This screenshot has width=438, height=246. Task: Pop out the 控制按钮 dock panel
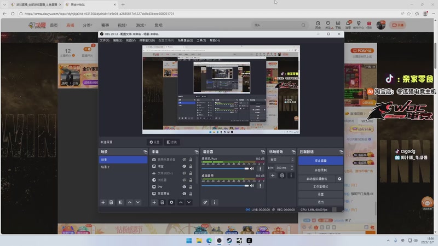341,151
